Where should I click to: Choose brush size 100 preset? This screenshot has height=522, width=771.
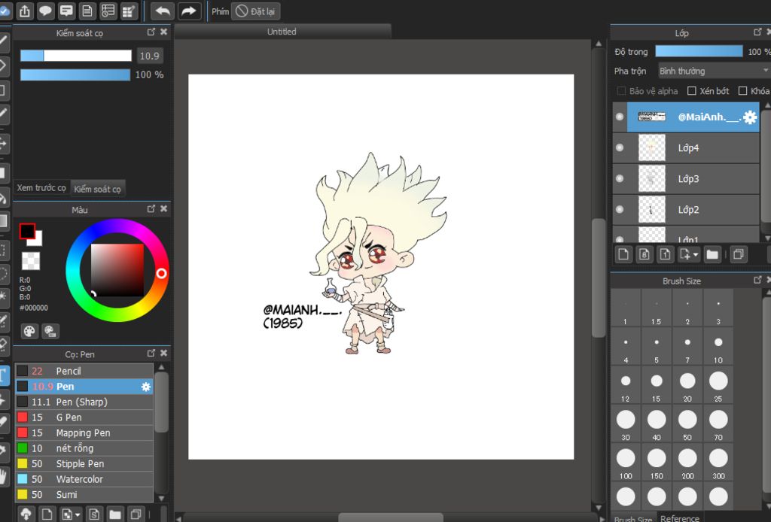pyautogui.click(x=626, y=463)
